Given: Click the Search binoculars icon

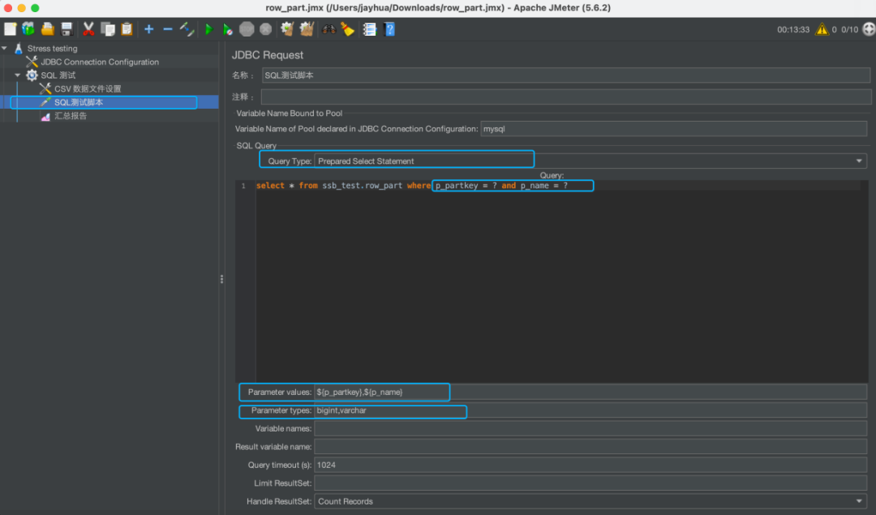Looking at the screenshot, I should 328,29.
